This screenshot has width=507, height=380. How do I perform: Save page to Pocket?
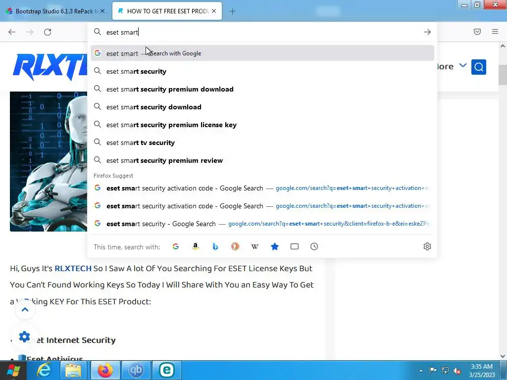(477, 32)
